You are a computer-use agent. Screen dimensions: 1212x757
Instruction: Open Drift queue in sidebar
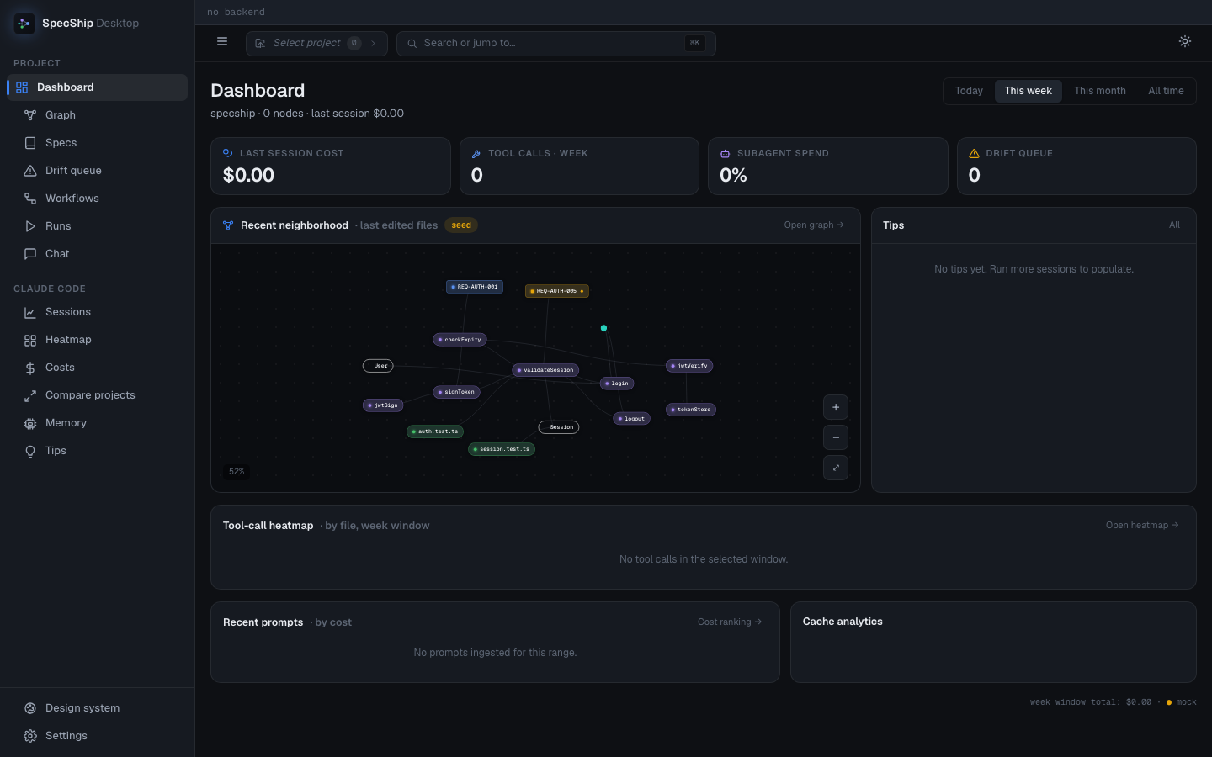click(x=98, y=171)
